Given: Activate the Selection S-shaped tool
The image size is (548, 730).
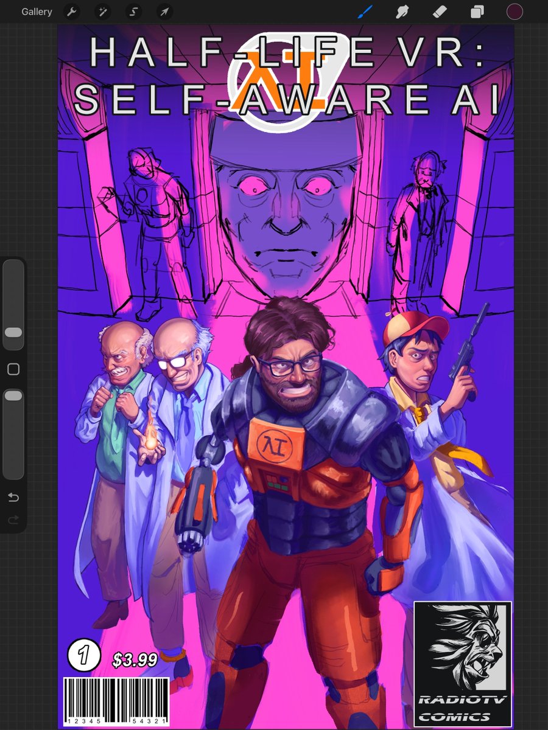Looking at the screenshot, I should click(x=133, y=12).
